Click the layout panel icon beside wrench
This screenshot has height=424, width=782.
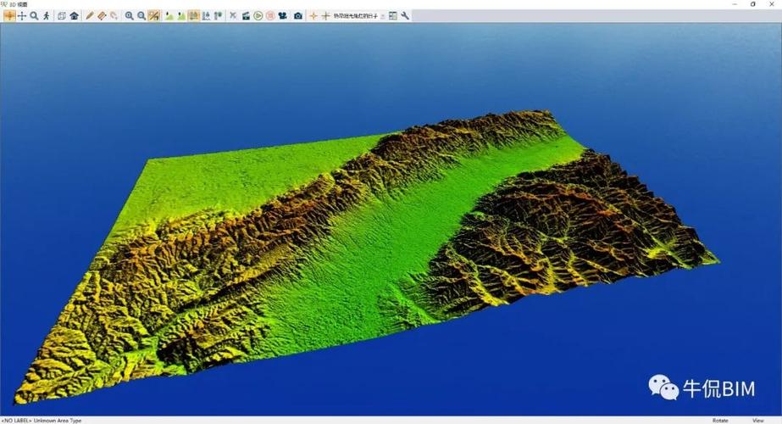pos(393,16)
